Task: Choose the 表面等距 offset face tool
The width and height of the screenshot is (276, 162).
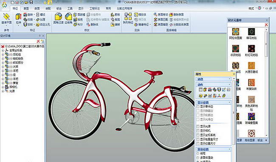Action: pos(161,25)
